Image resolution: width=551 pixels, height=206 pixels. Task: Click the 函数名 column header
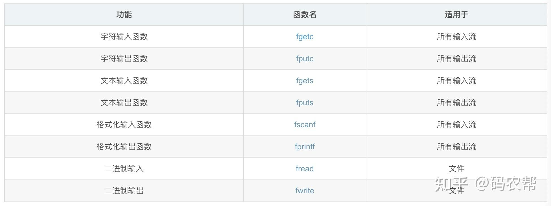coord(305,15)
